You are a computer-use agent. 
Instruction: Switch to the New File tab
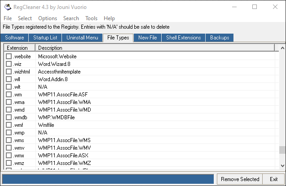[x=148, y=38]
